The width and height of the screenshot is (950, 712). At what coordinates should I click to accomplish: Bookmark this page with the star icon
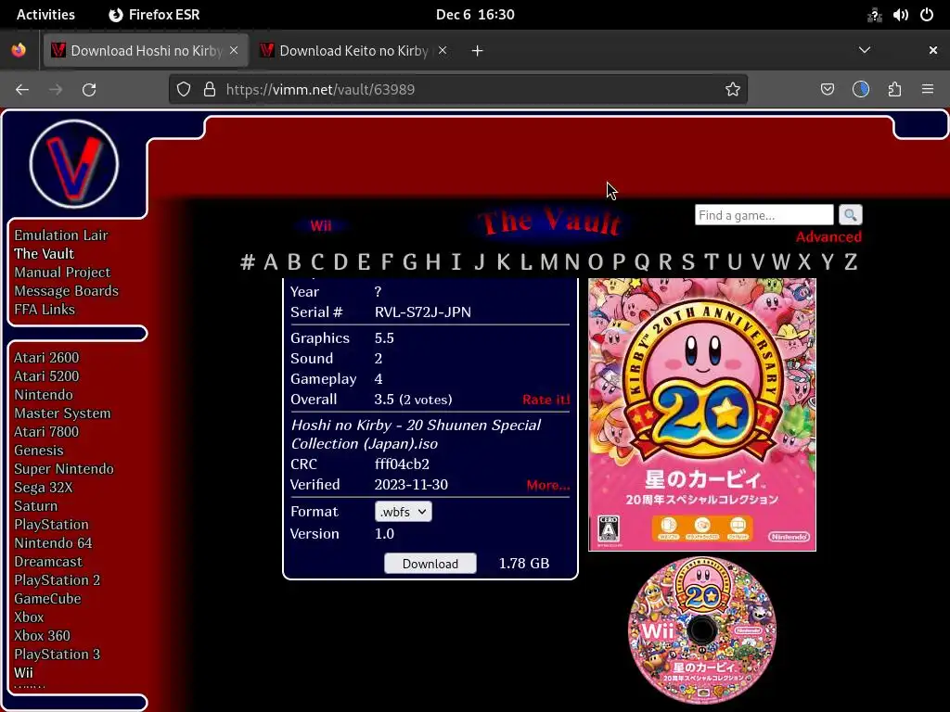pyautogui.click(x=733, y=90)
